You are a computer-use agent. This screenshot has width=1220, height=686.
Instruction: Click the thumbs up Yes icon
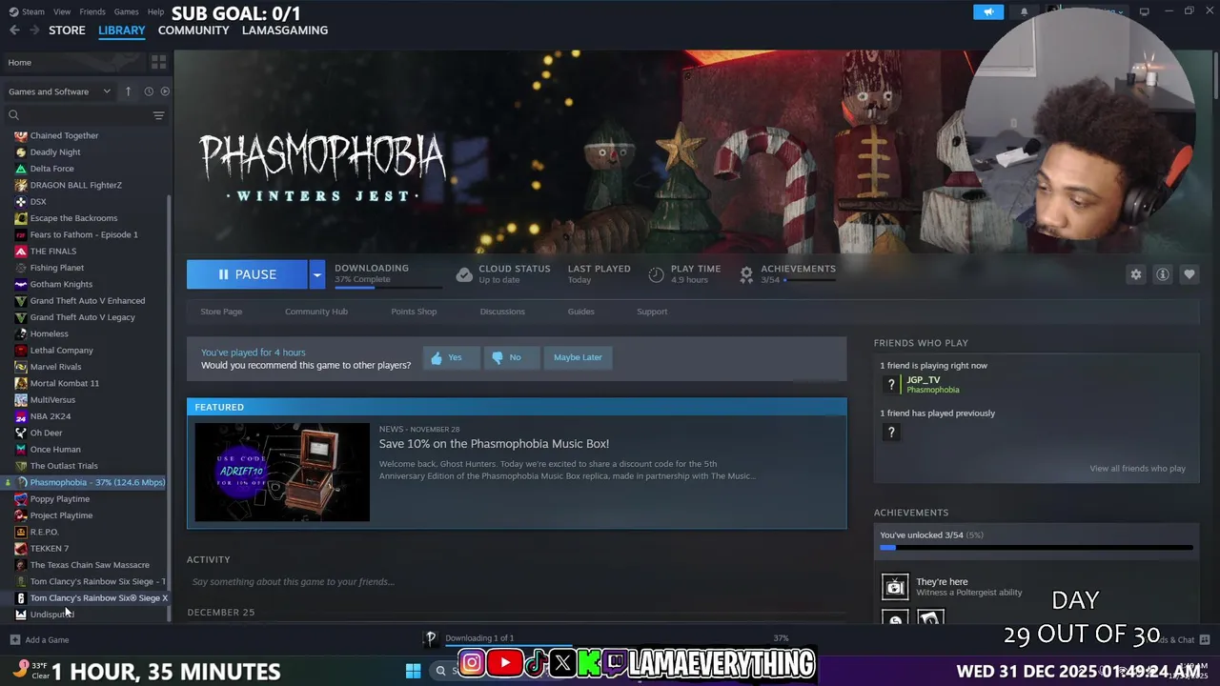[x=437, y=358]
